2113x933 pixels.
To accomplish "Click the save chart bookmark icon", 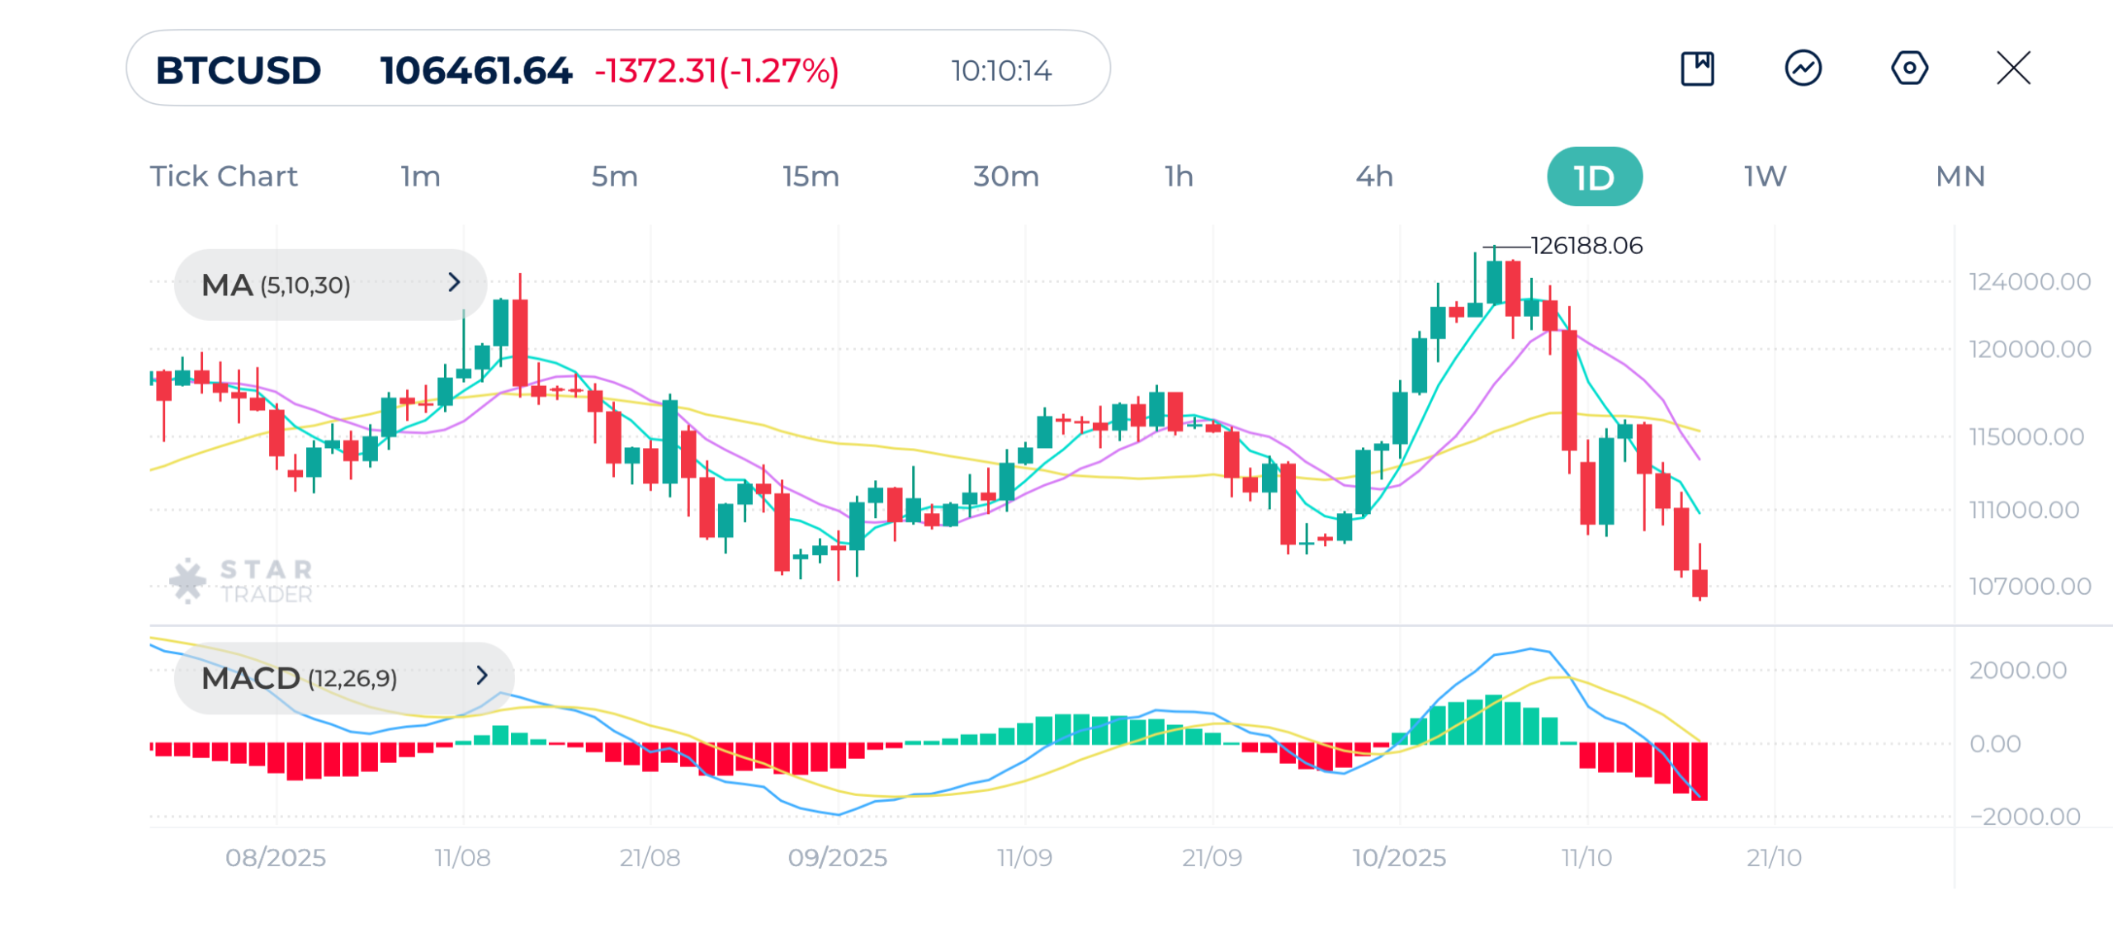I will pos(1697,68).
